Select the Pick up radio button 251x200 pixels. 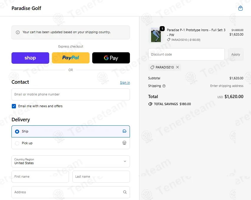click(x=17, y=143)
